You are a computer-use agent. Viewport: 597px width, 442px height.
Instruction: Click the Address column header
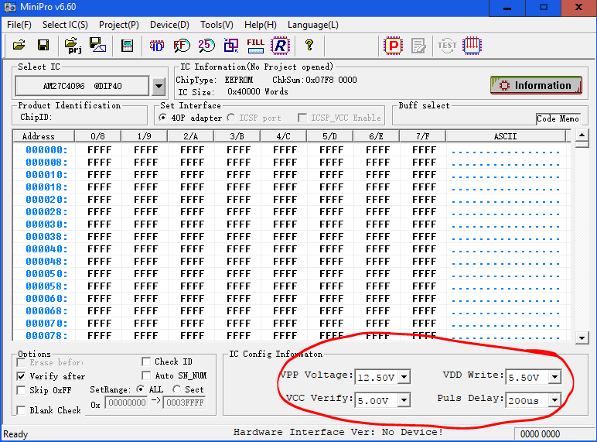pyautogui.click(x=43, y=136)
